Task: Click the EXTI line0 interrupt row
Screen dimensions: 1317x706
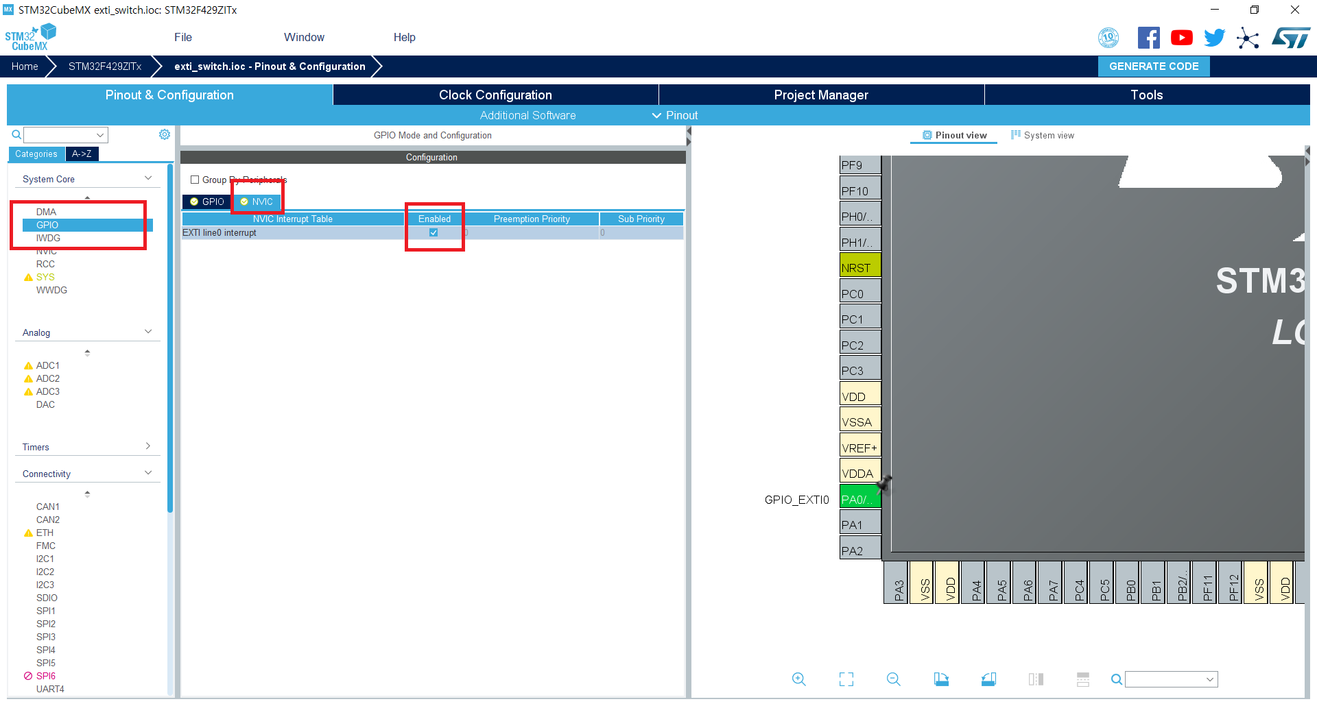Action: click(x=432, y=232)
